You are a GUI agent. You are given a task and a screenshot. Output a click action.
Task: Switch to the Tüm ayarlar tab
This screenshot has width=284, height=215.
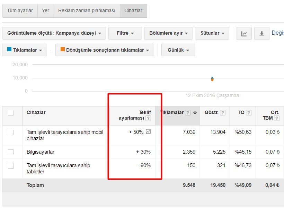(x=20, y=11)
